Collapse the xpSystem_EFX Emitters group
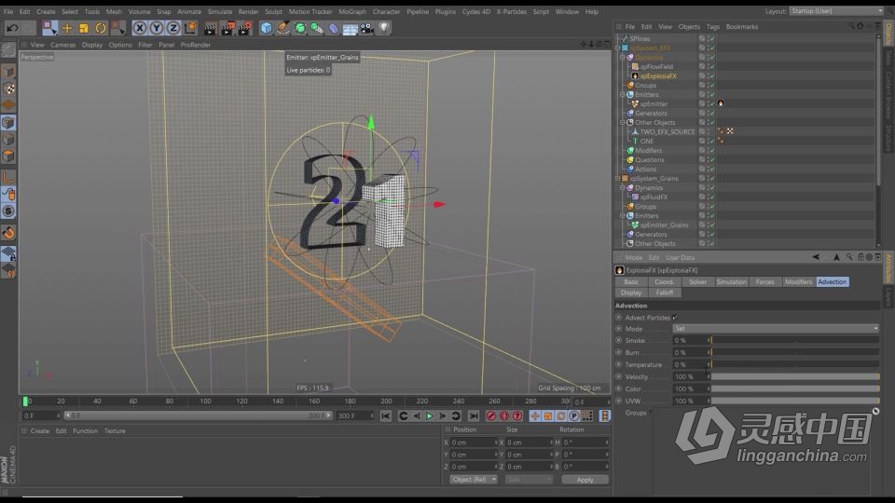This screenshot has width=895, height=503. (623, 95)
